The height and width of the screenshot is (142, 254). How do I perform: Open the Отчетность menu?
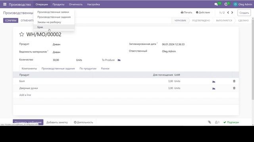(76, 4)
